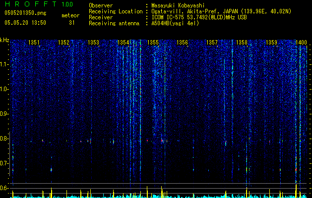Click the Receiving Location label
312x198 pixels.
[x=116, y=11]
